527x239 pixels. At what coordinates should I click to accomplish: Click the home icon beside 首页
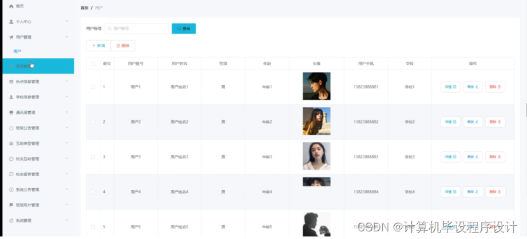click(x=11, y=6)
